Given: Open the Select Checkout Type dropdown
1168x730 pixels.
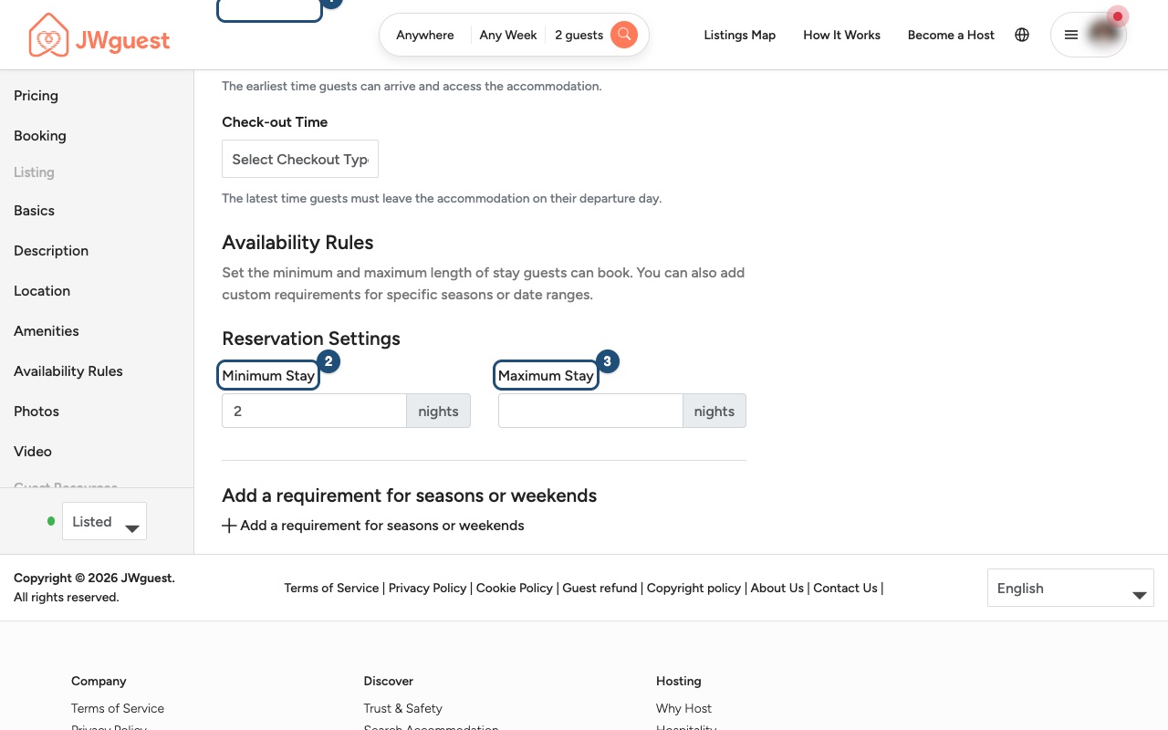Looking at the screenshot, I should (300, 159).
